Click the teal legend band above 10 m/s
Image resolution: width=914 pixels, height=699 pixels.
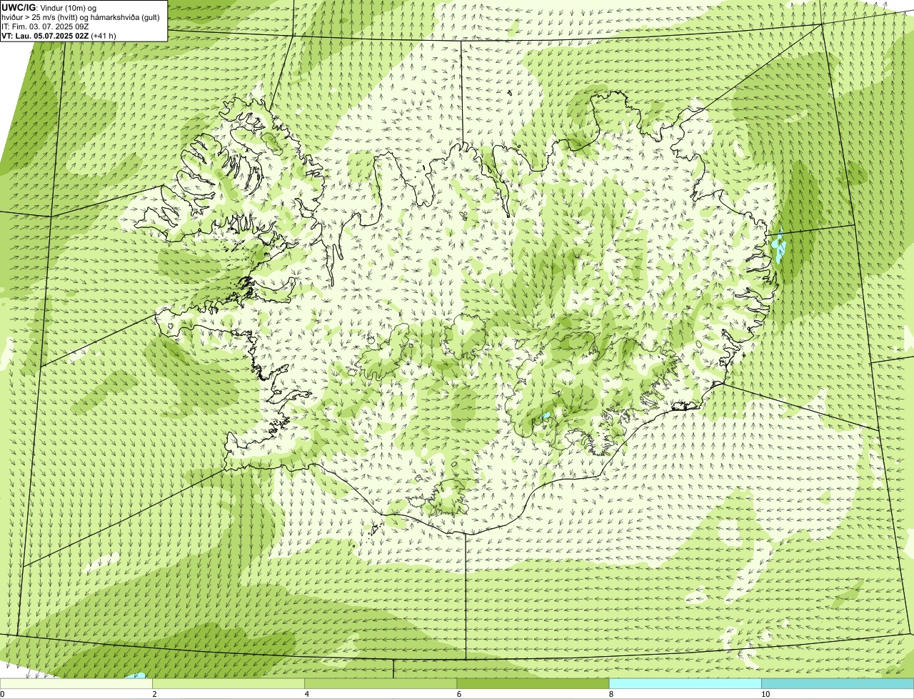click(x=838, y=684)
